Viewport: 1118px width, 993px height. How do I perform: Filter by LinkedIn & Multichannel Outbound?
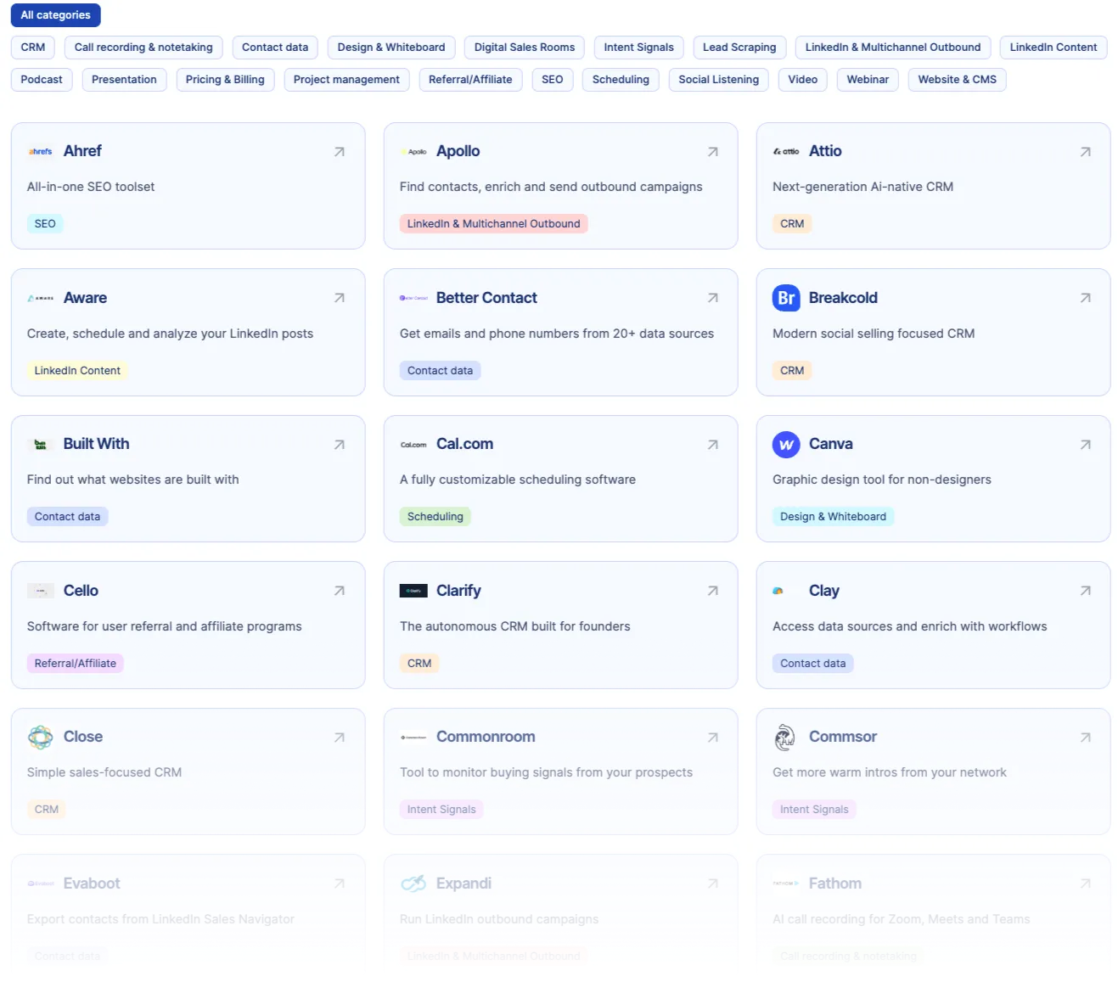pyautogui.click(x=893, y=48)
